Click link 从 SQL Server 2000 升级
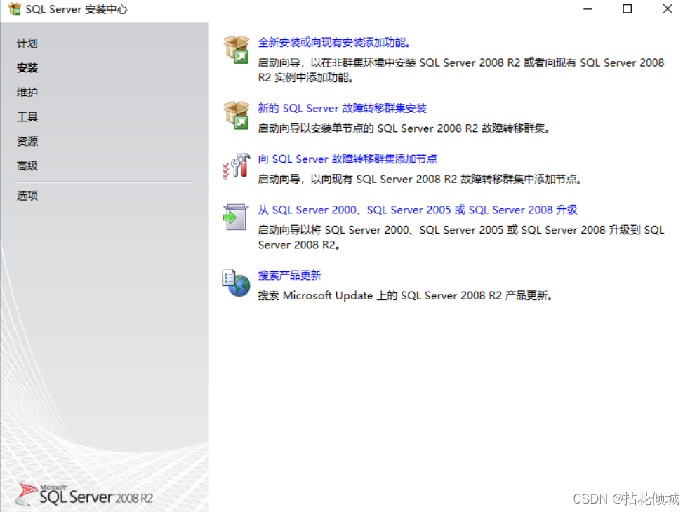 pyautogui.click(x=418, y=210)
